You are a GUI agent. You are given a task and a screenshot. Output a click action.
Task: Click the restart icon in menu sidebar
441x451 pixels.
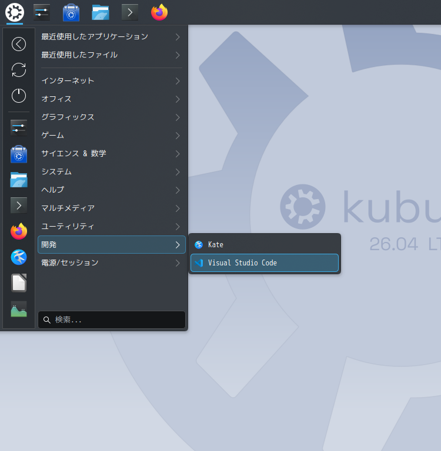(19, 70)
